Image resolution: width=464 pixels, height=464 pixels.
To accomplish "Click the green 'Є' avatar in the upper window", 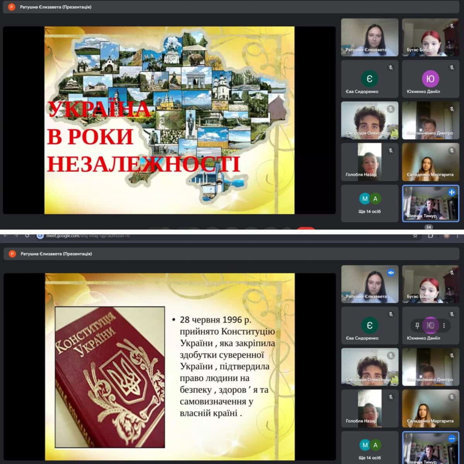I will 369,79.
